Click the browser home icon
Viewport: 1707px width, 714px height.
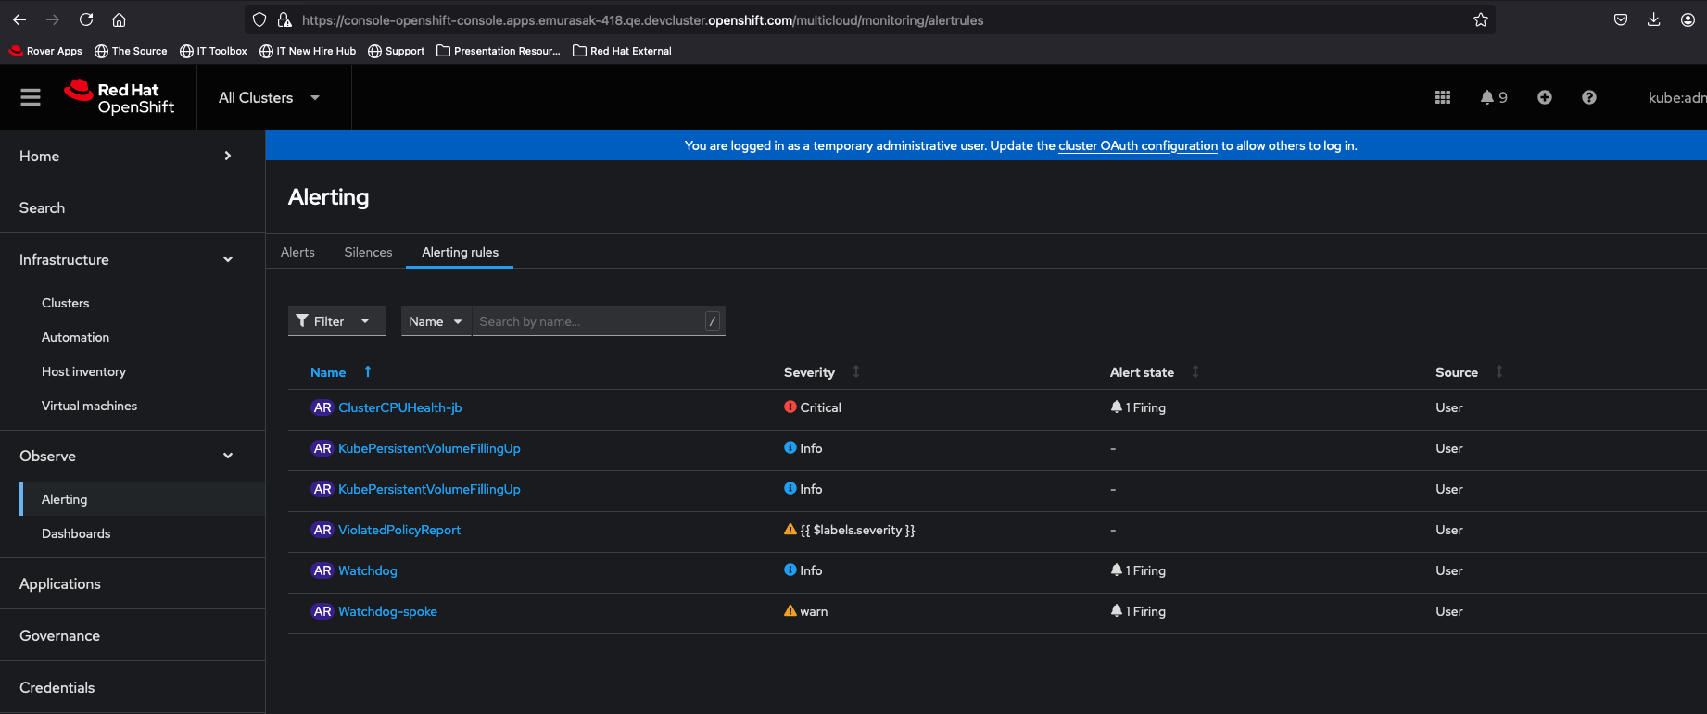119,19
